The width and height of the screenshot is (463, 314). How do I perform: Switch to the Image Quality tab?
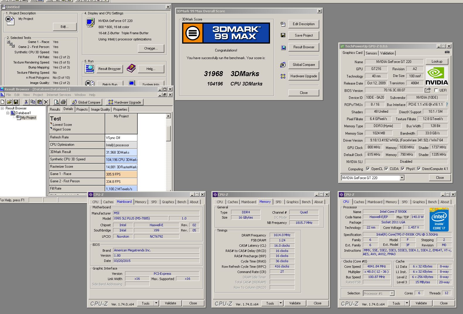click(100, 109)
